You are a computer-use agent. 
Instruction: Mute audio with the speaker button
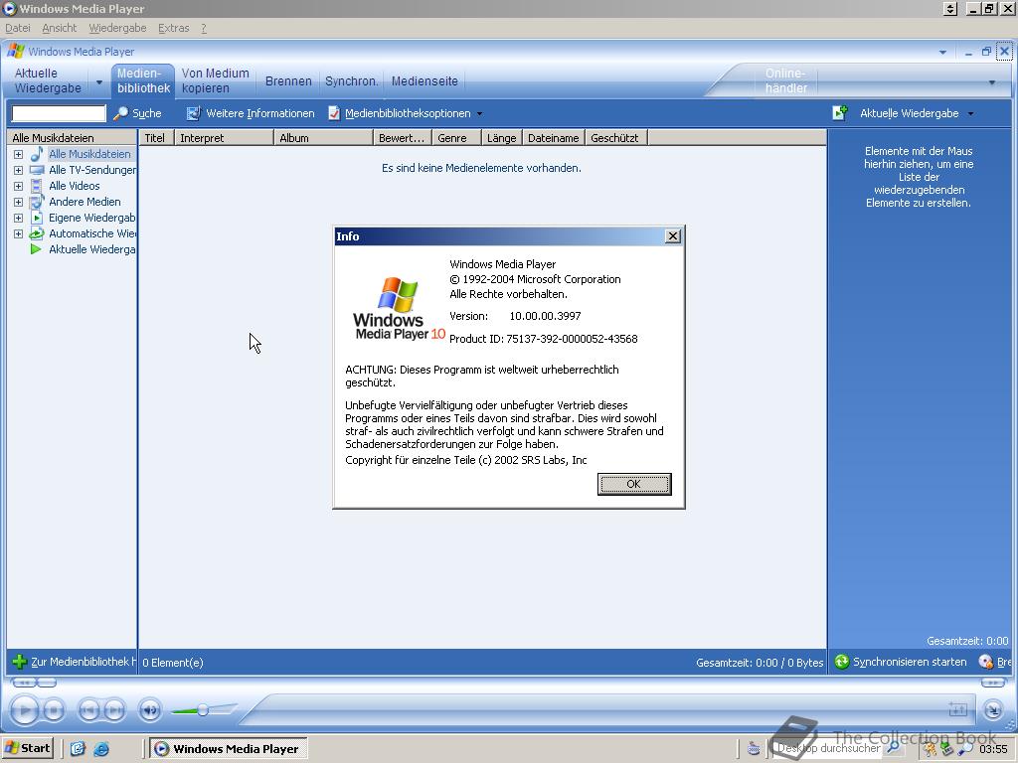[x=150, y=710]
